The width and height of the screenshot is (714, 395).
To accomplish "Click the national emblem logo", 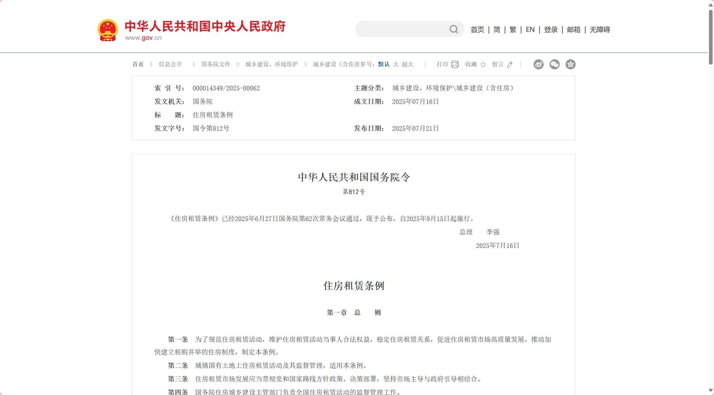I will pos(108,30).
